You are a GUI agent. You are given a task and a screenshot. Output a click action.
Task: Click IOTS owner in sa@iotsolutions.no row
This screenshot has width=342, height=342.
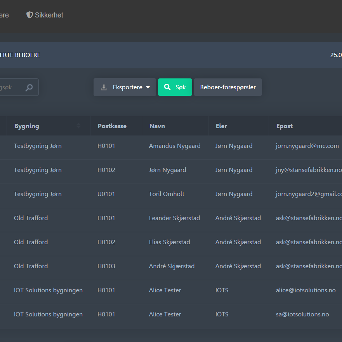tap(222, 314)
